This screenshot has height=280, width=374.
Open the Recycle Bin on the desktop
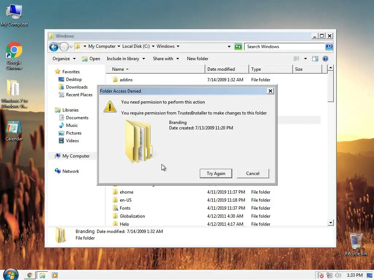point(356,244)
